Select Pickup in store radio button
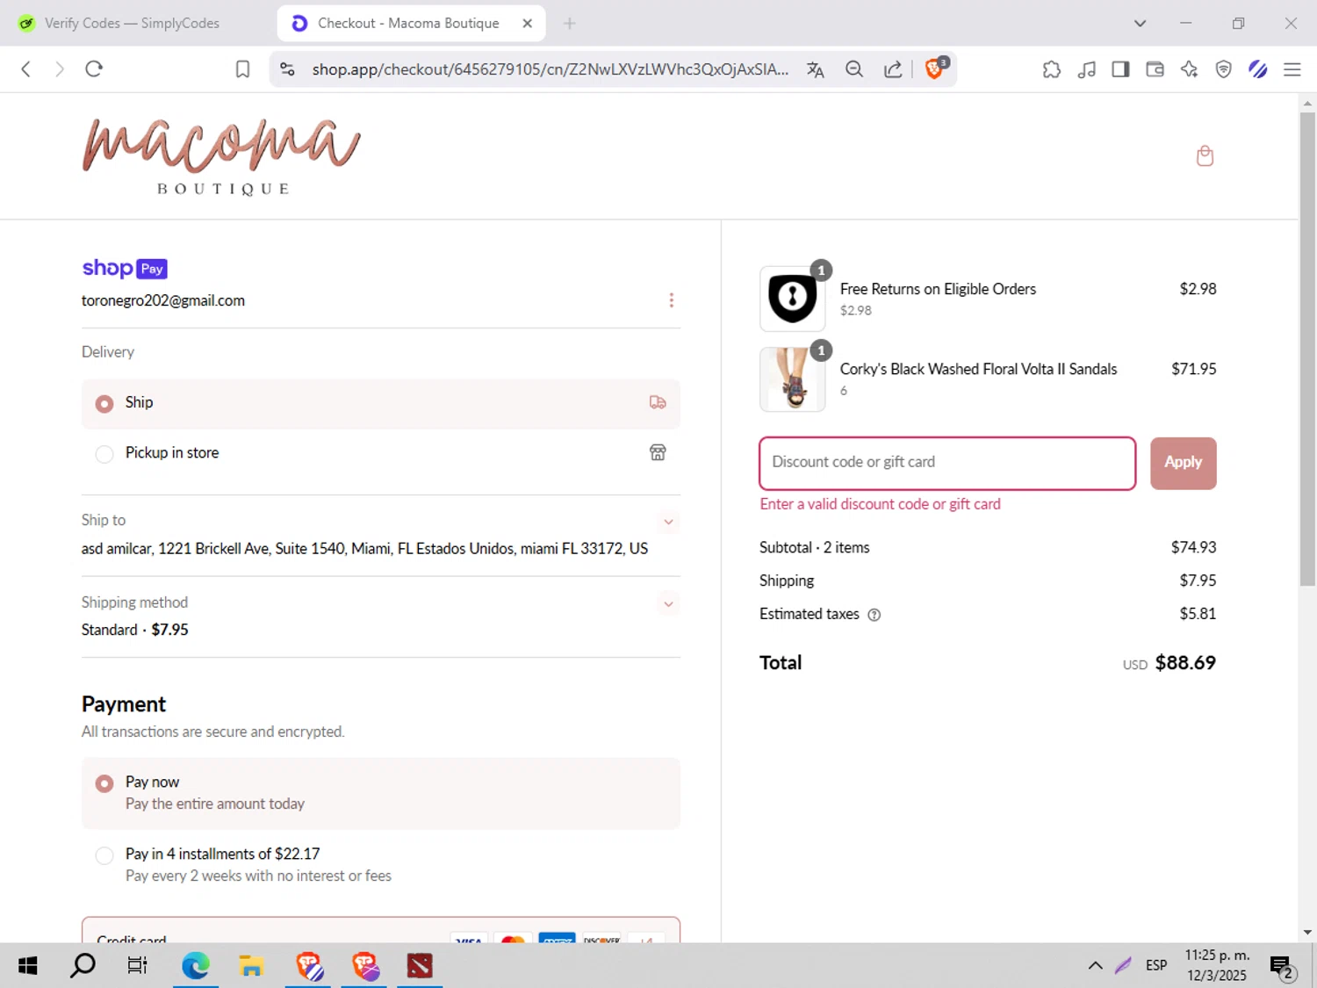Screen dimensions: 1317x988 pos(104,454)
